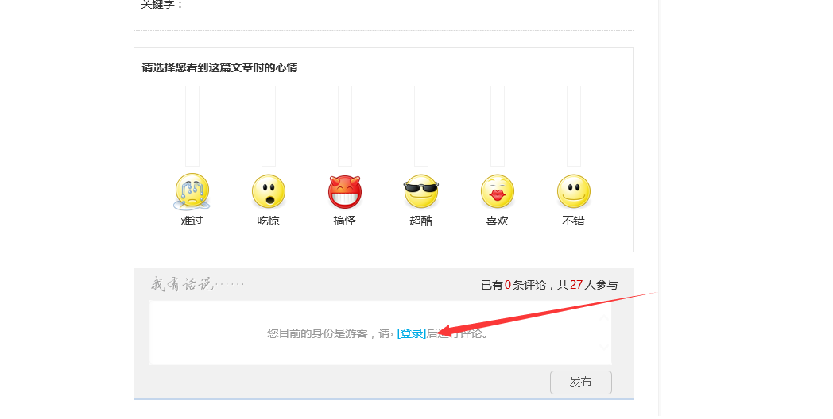
Task: Click the 吃惊 label text
Action: point(269,221)
